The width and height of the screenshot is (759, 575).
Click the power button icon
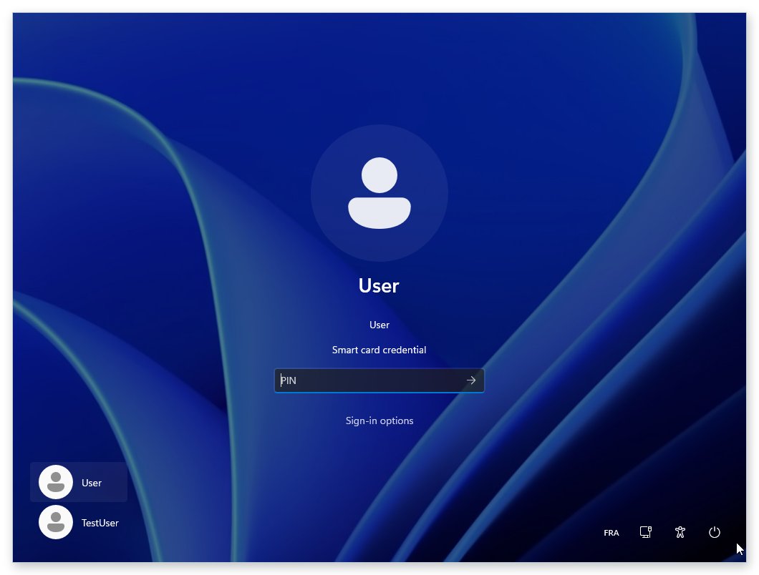coord(714,532)
